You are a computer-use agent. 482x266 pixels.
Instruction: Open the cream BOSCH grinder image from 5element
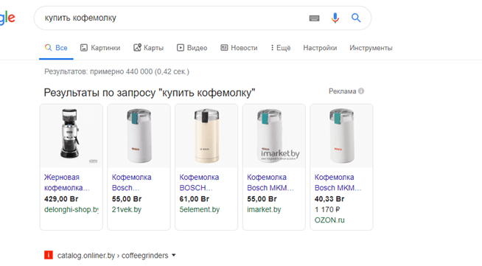(x=206, y=136)
